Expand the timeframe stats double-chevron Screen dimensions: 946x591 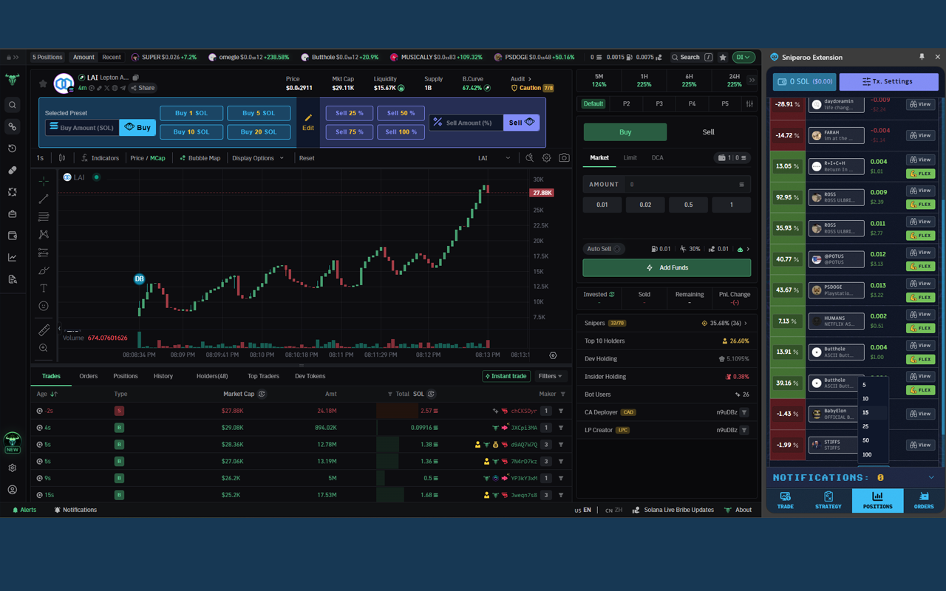tap(752, 81)
